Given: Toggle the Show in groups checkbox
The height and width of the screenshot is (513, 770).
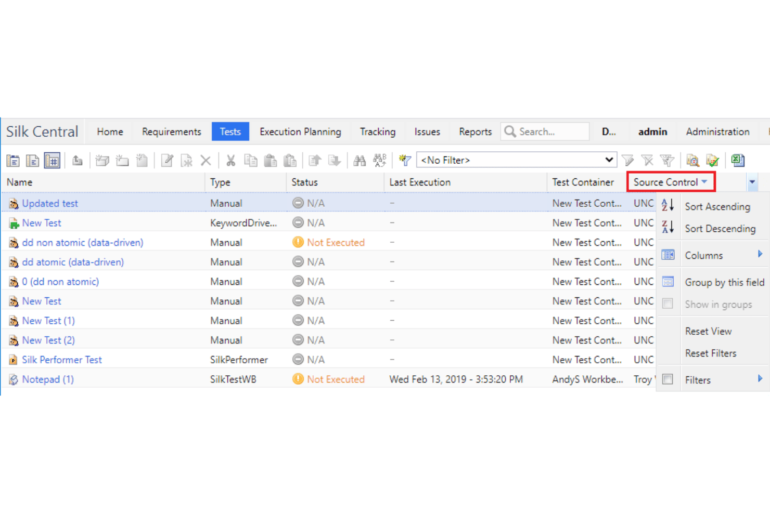Looking at the screenshot, I should coord(668,304).
